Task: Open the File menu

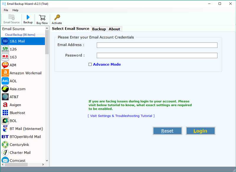Action: (6, 10)
